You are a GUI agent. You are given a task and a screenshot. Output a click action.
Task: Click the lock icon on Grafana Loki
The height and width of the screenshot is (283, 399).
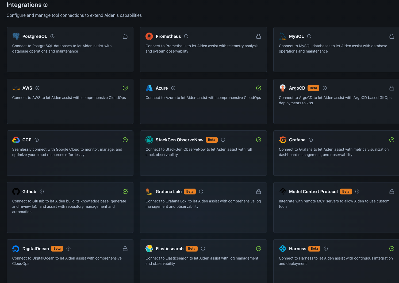pyautogui.click(x=258, y=192)
